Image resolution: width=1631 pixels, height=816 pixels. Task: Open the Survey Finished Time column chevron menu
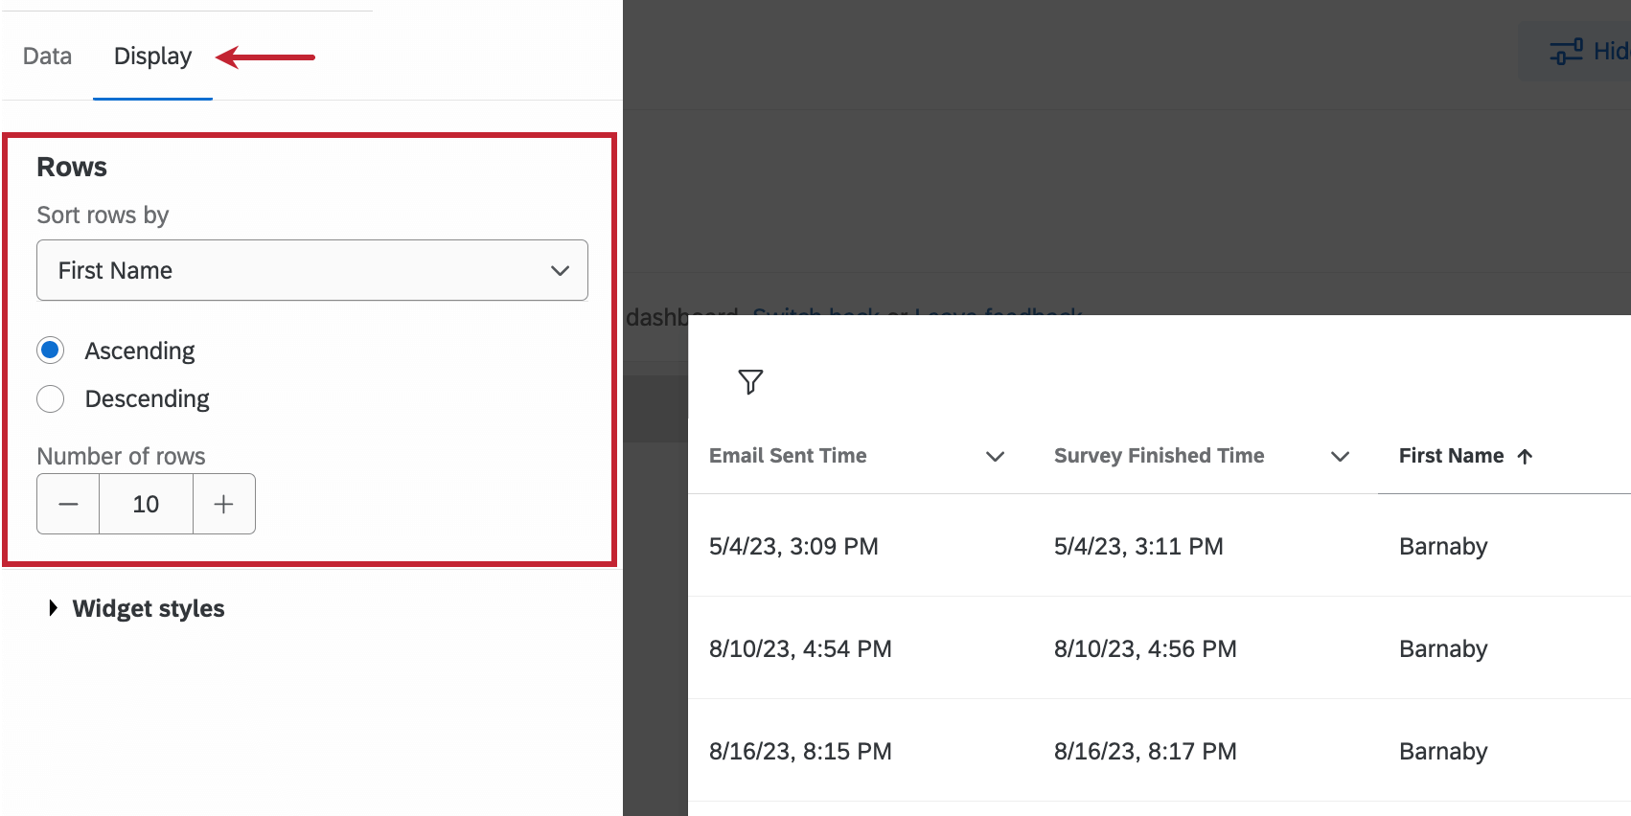(1340, 456)
